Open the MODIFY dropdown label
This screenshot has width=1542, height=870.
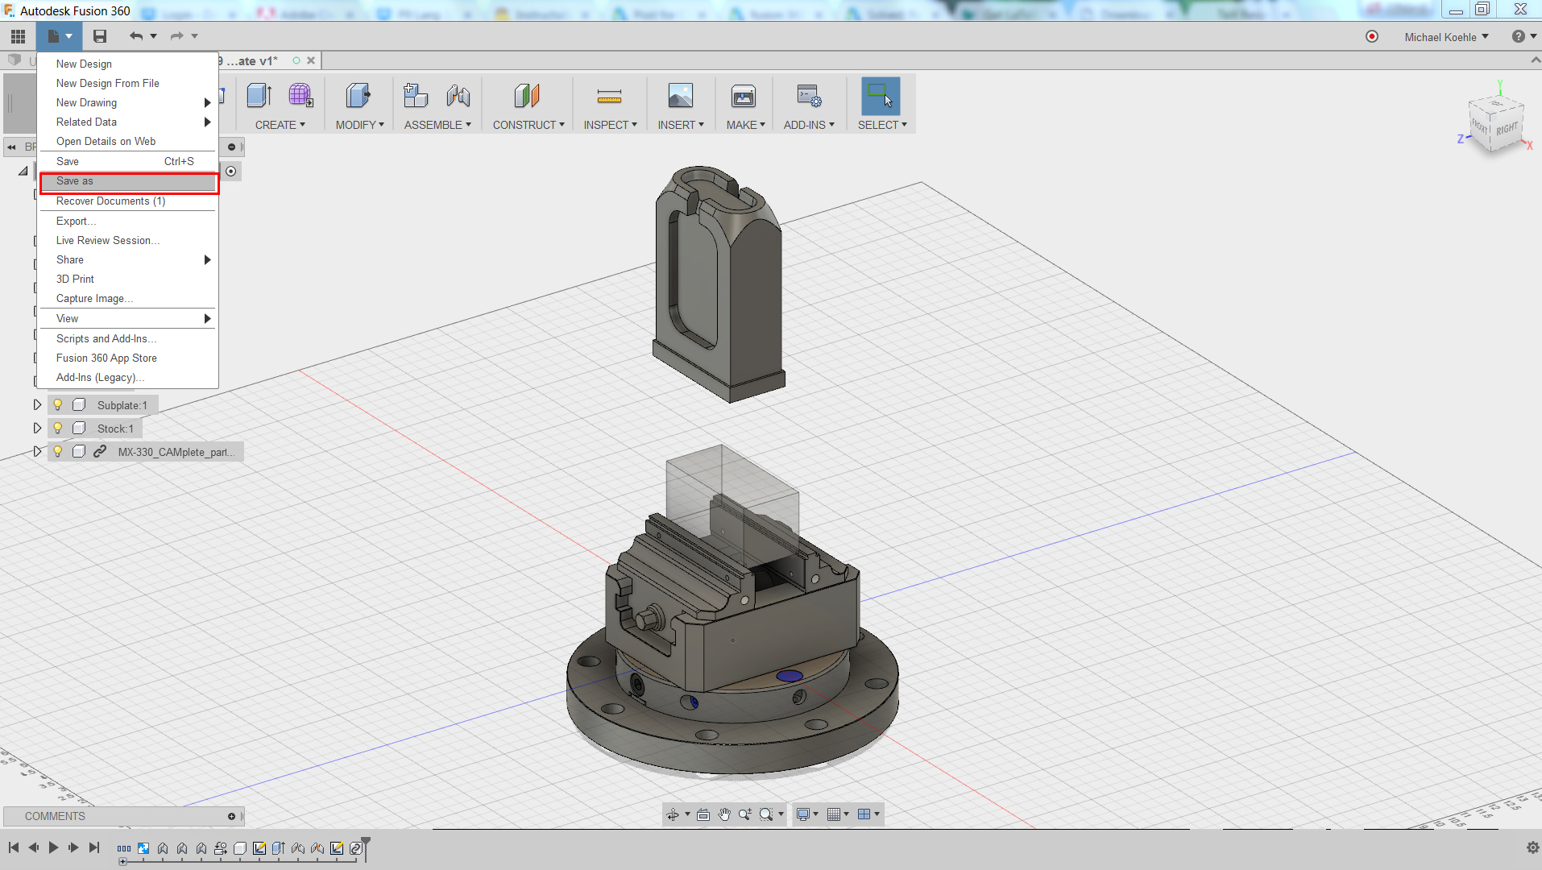point(359,125)
